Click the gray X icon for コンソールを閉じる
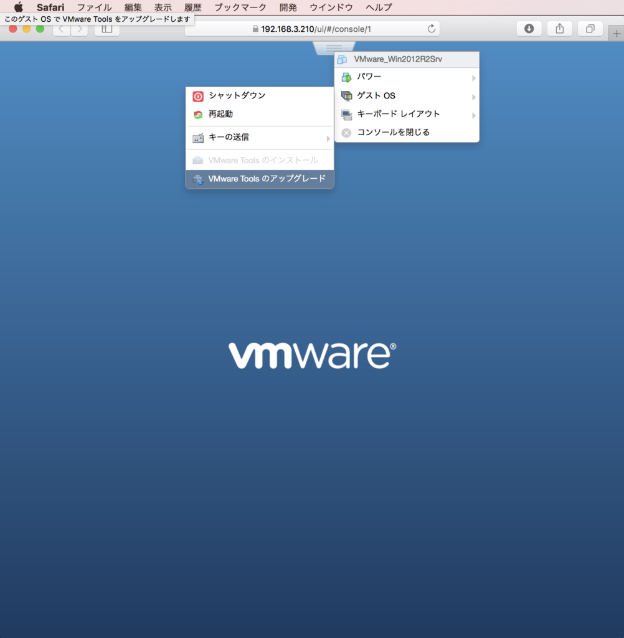Image resolution: width=624 pixels, height=638 pixels. pyautogui.click(x=346, y=133)
